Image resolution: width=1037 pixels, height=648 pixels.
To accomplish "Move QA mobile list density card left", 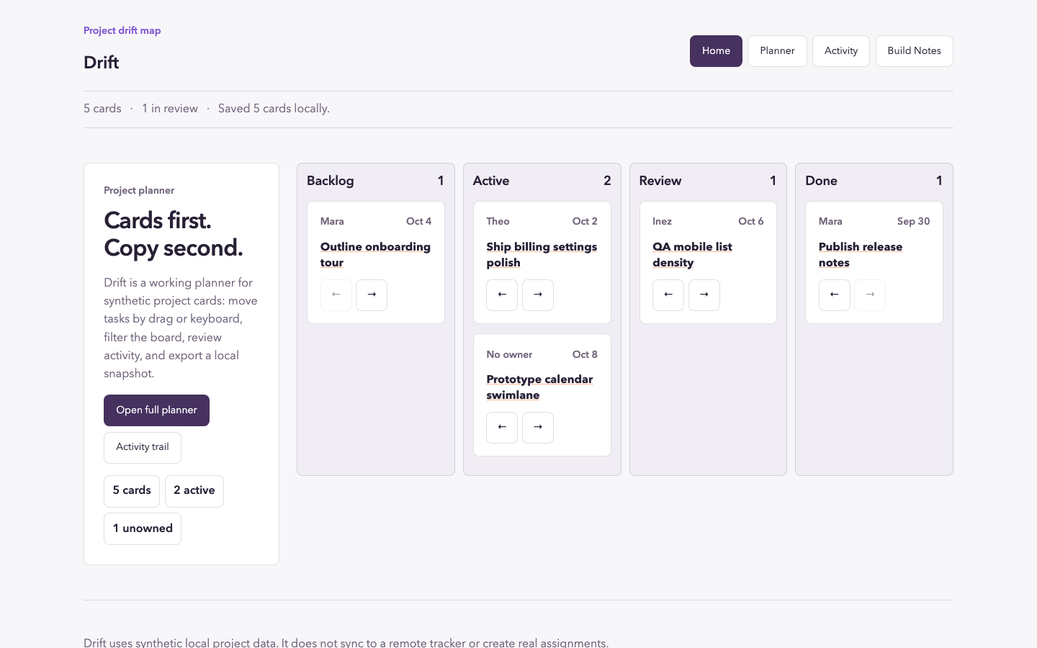I will tap(668, 295).
